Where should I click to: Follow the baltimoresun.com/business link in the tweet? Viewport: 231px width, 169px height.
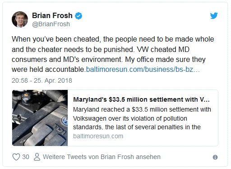point(143,70)
